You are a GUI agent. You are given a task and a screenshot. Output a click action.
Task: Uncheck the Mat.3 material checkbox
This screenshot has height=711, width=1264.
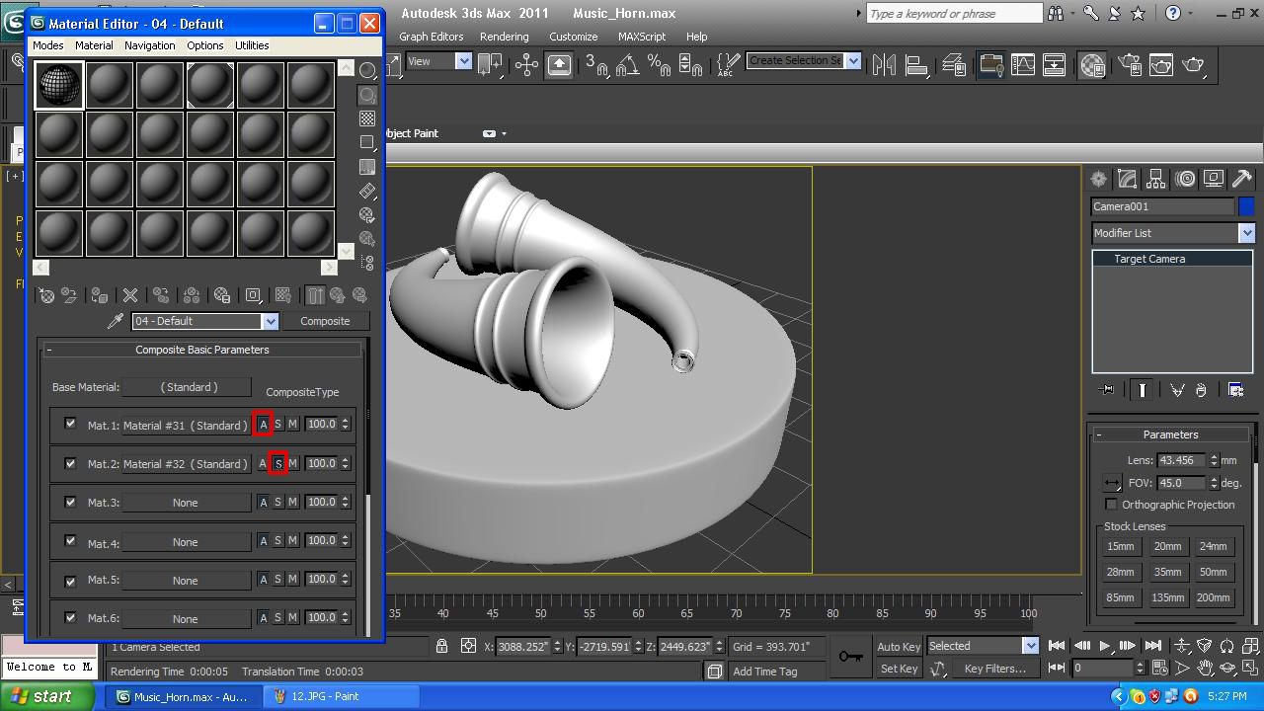pyautogui.click(x=70, y=502)
